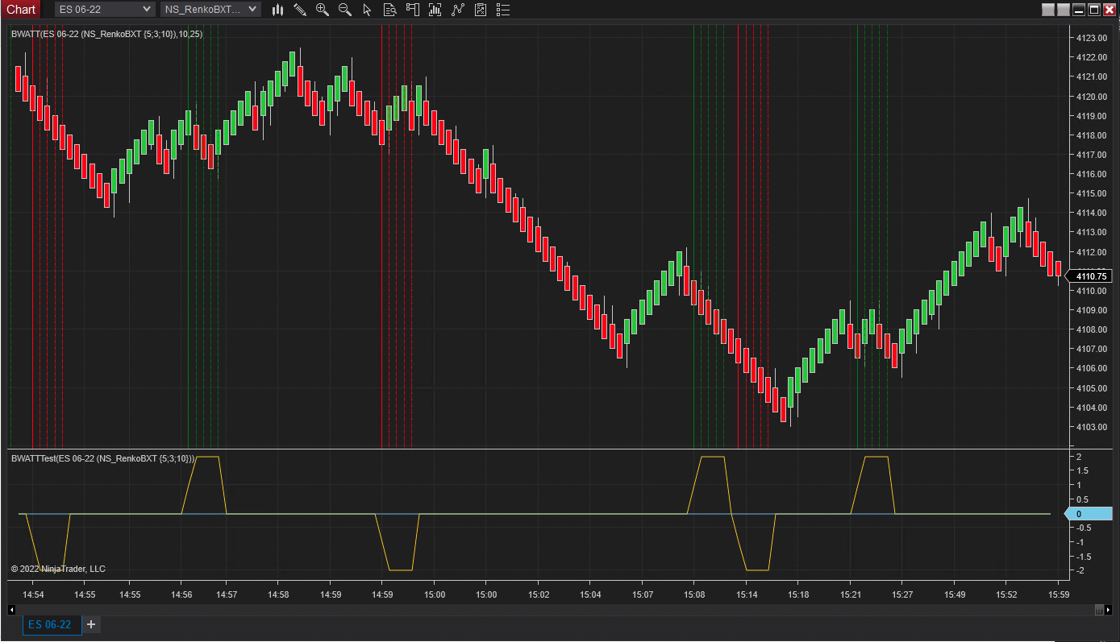Click the 15:08 time axis label
Viewport: 1120px width, 642px height.
coord(694,594)
